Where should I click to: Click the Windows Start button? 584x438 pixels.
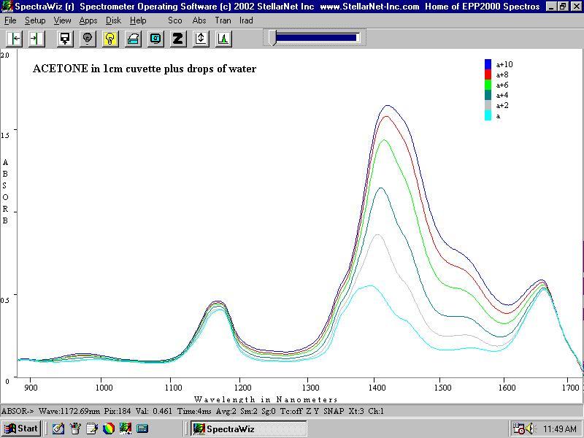(21, 429)
